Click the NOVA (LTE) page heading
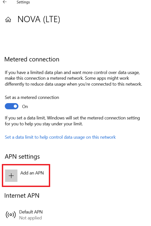 point(39,19)
